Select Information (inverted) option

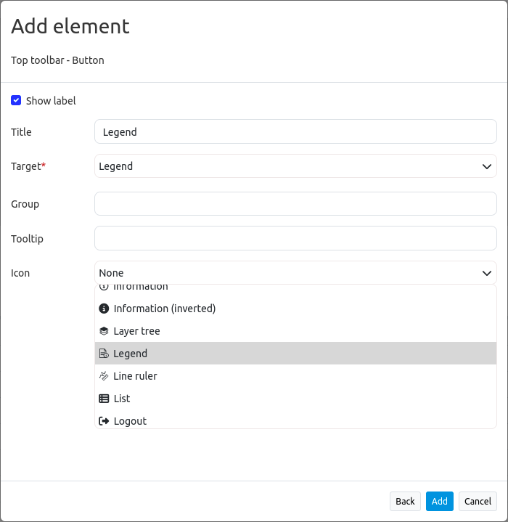tap(165, 309)
